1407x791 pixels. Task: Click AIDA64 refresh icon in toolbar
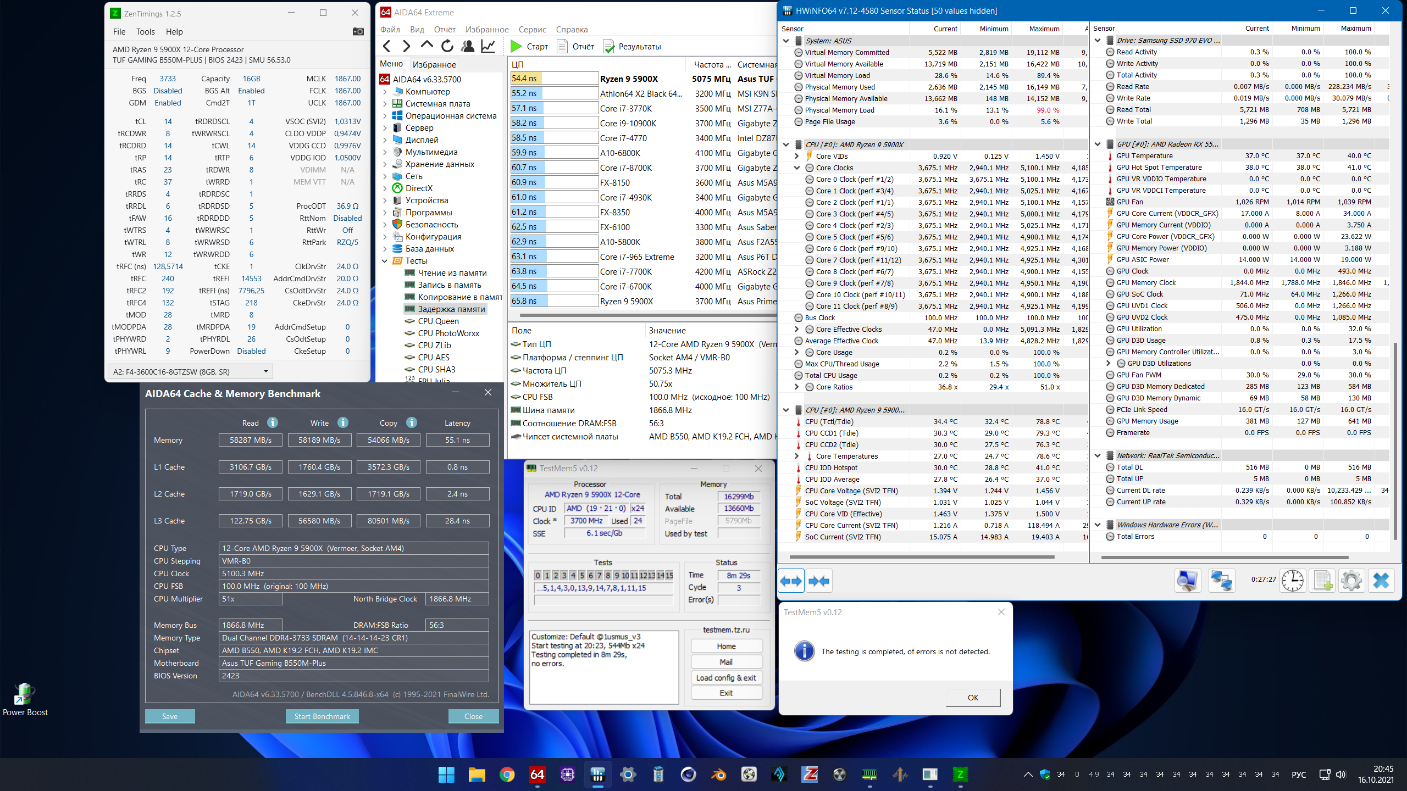(447, 46)
